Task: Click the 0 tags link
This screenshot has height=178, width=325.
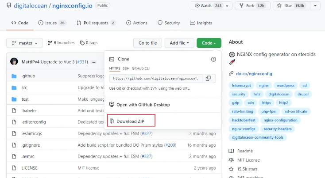Action: [89, 43]
